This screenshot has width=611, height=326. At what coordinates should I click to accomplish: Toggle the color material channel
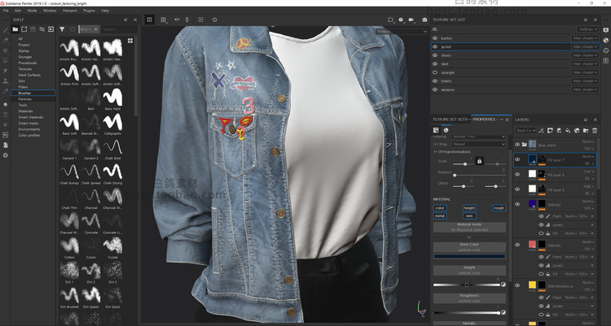point(440,208)
